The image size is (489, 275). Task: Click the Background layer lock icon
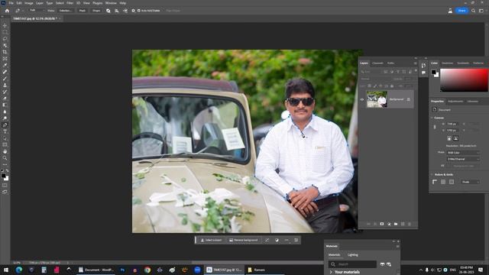pos(408,99)
